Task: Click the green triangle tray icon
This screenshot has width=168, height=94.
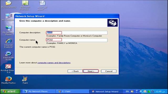Action: tap(149, 91)
